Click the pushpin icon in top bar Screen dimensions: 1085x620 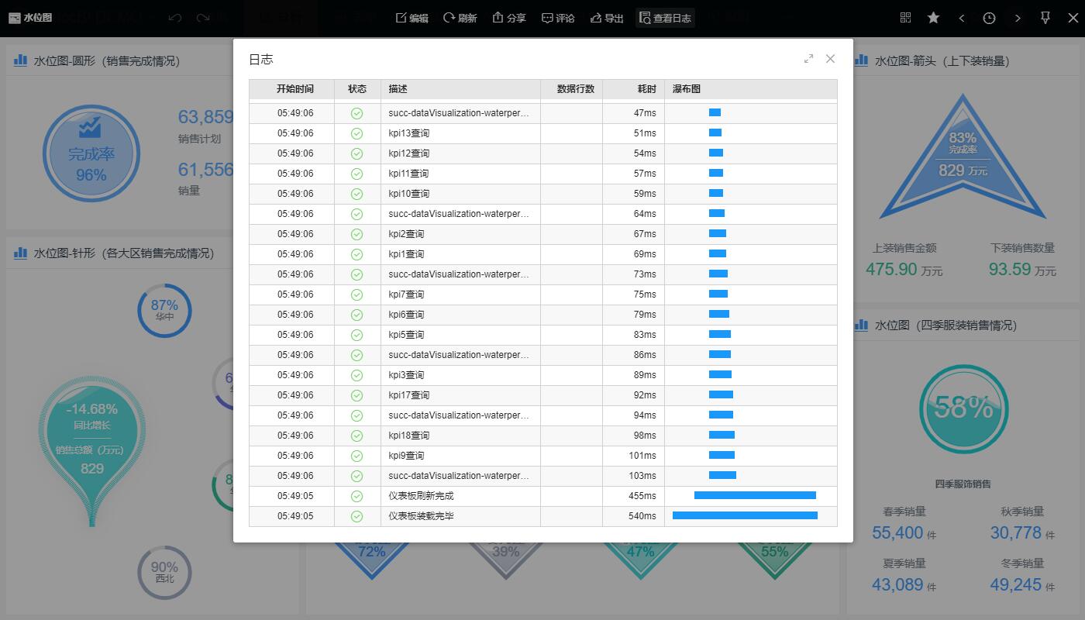(x=1045, y=18)
